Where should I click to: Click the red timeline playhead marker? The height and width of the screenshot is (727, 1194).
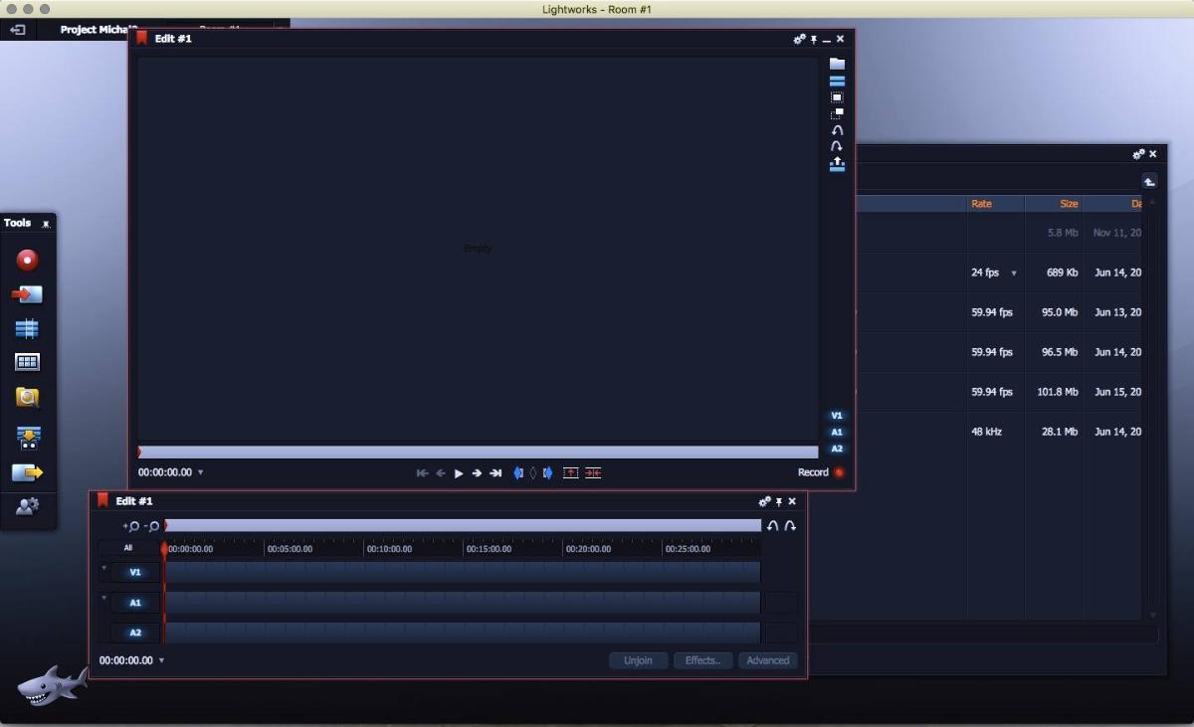pos(165,548)
